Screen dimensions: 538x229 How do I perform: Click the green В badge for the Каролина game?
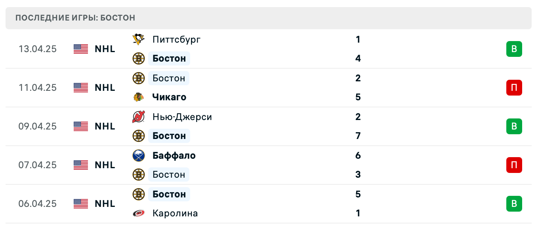pyautogui.click(x=514, y=204)
